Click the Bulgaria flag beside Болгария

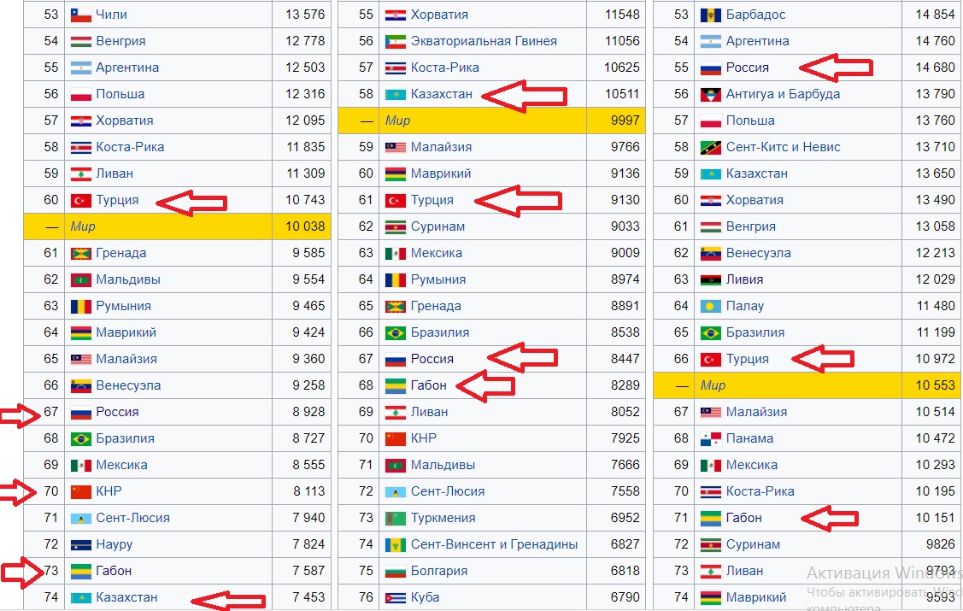(396, 571)
